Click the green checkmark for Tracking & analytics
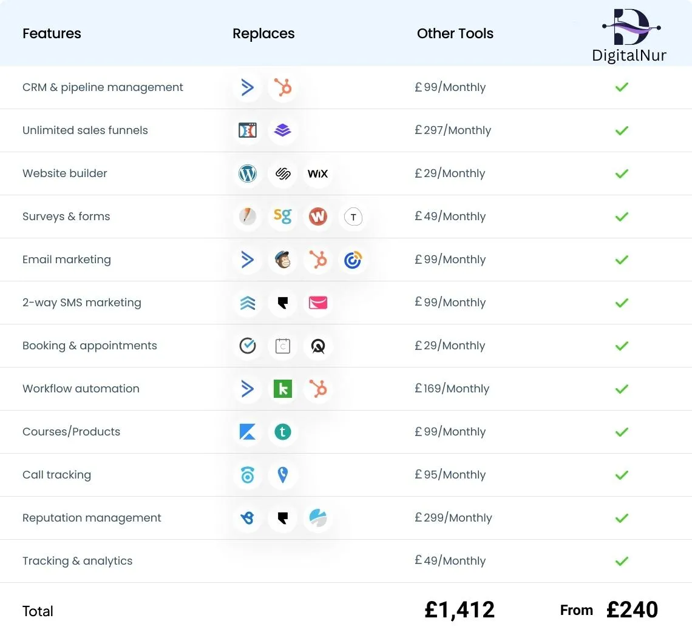The width and height of the screenshot is (692, 638). [622, 561]
